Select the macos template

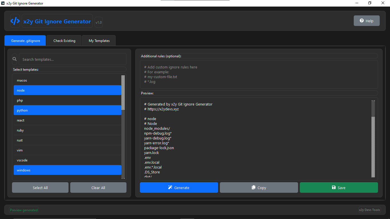67,80
